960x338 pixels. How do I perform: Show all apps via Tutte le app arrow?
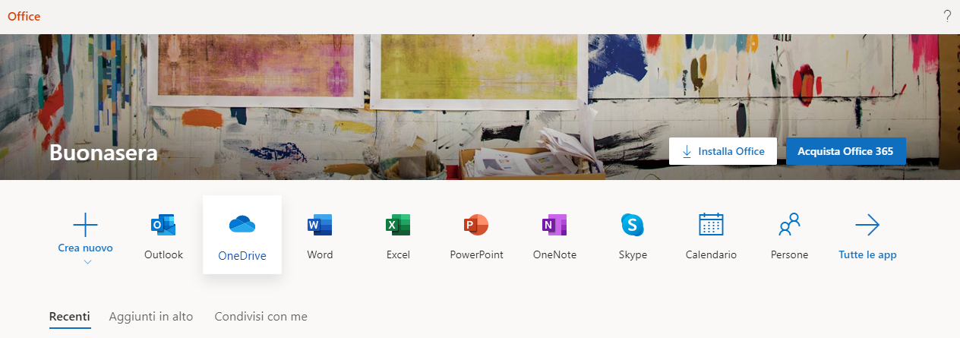point(867,225)
